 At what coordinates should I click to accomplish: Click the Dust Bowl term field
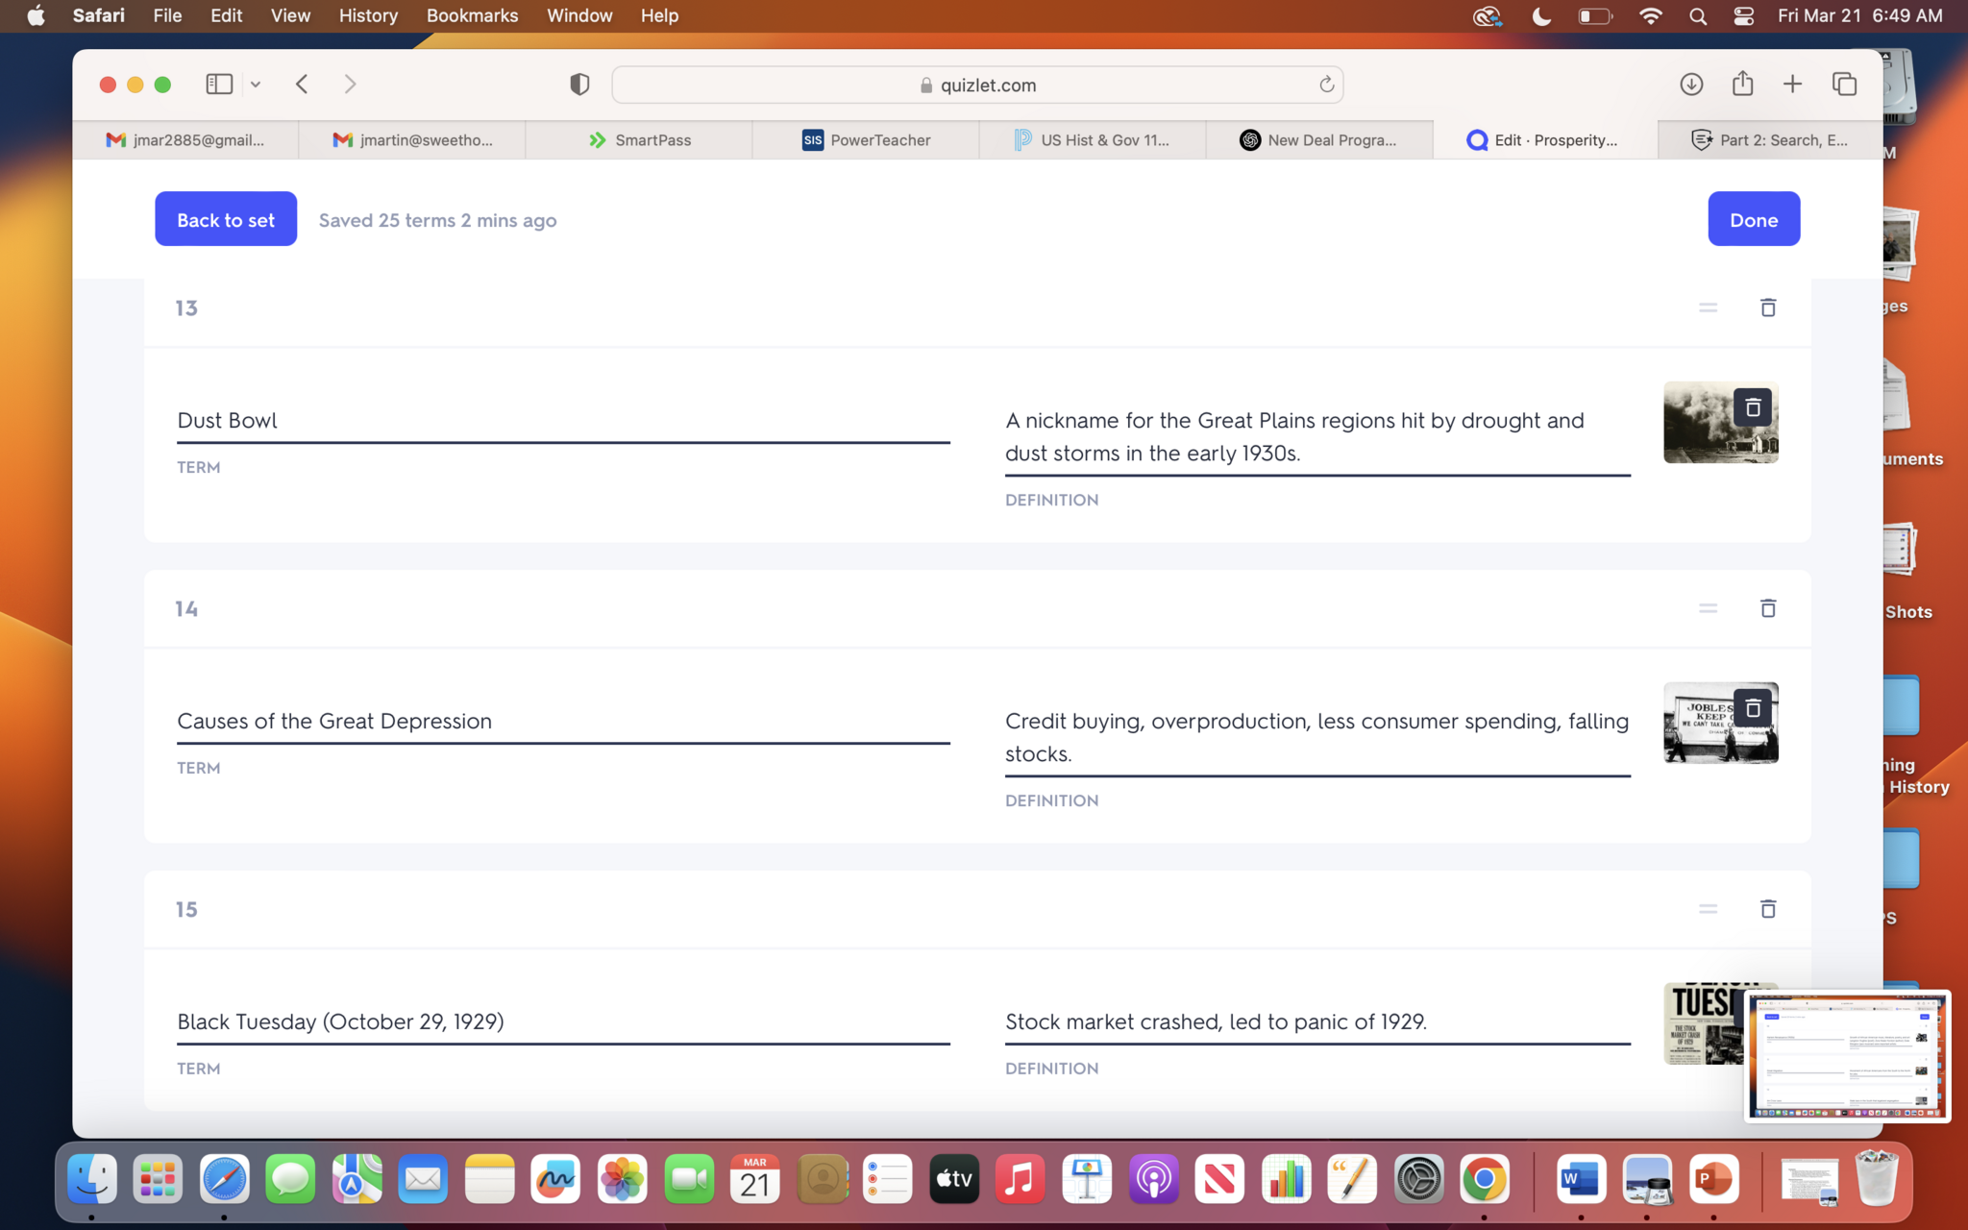pyautogui.click(x=562, y=421)
